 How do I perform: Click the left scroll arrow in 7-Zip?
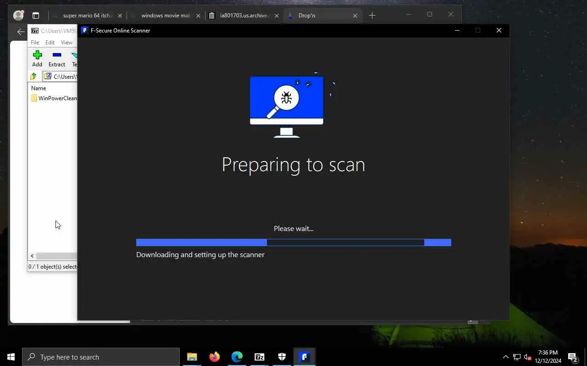[32, 256]
